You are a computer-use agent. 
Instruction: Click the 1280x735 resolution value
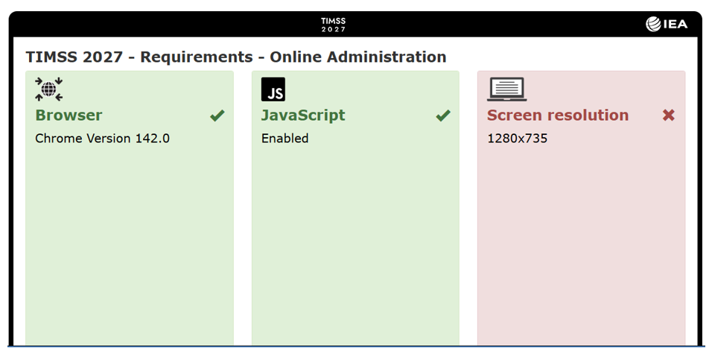[517, 139]
